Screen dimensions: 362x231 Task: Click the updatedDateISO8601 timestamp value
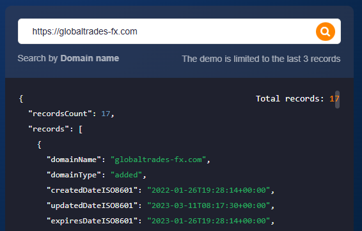click(x=209, y=205)
